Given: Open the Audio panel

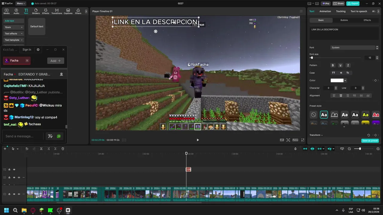Looking at the screenshot, I should (x=16, y=11).
